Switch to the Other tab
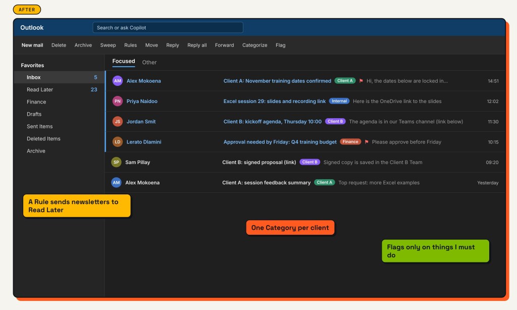The image size is (517, 310). [x=149, y=62]
